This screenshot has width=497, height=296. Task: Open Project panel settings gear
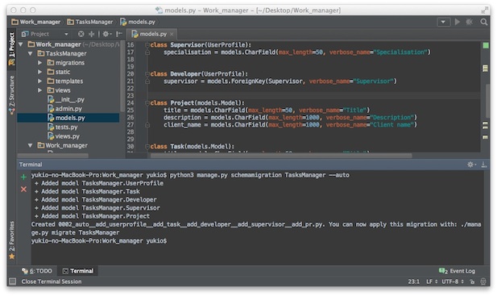[x=106, y=34]
